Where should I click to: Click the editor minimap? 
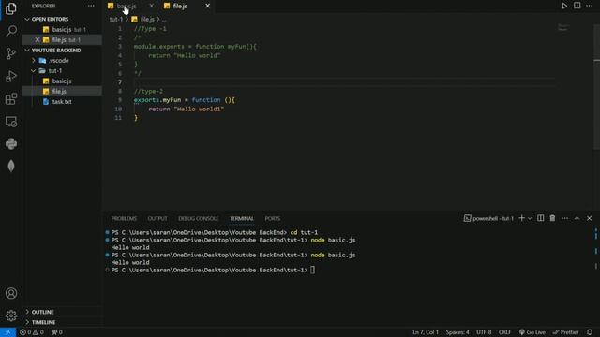562,27
